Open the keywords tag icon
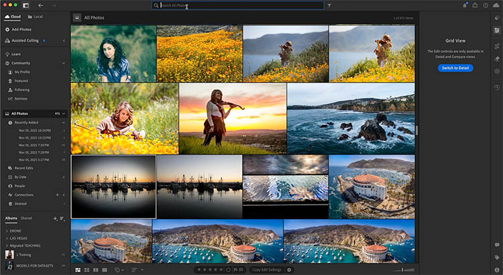The width and height of the screenshot is (503, 275). tap(497, 258)
